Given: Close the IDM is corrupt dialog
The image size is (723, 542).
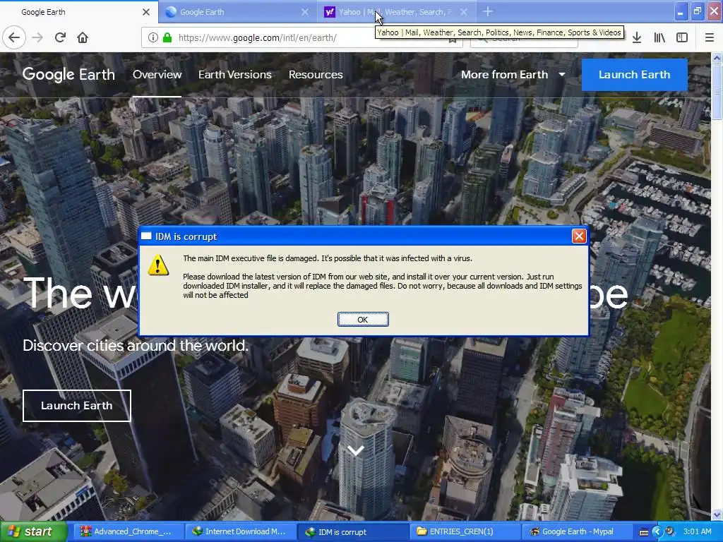Looking at the screenshot, I should coord(579,236).
